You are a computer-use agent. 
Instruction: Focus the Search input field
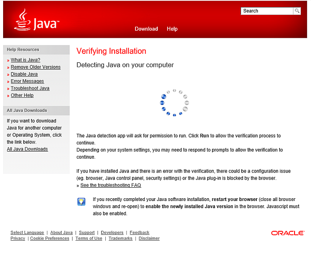(x=267, y=11)
